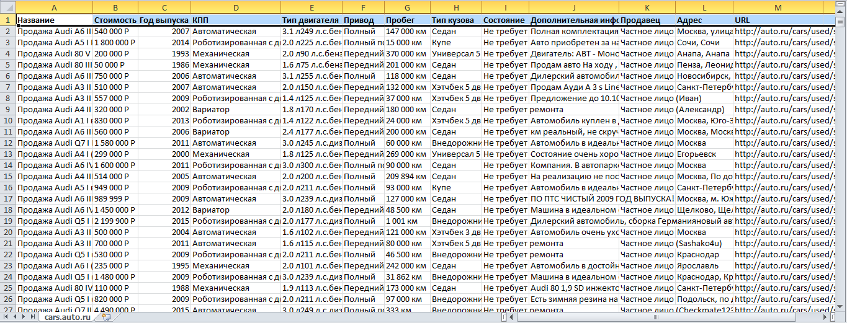This screenshot has height=323, width=847.
Task: Click the horizontal scrollbar left arrow
Action: 512,317
